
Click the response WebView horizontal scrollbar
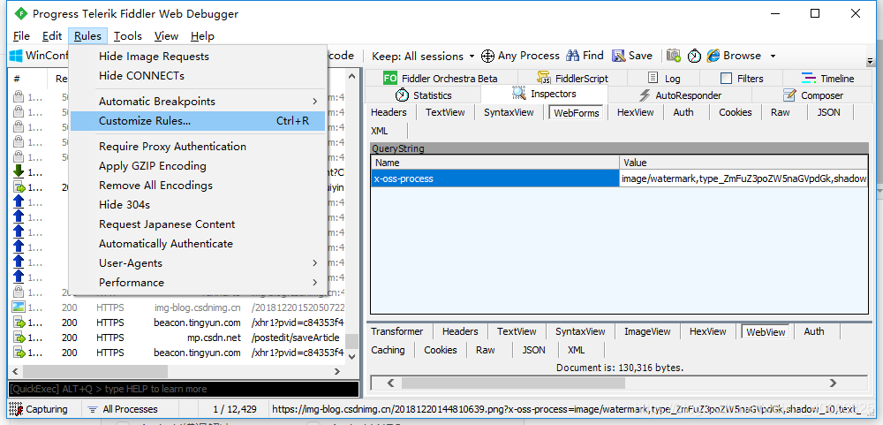click(x=612, y=383)
